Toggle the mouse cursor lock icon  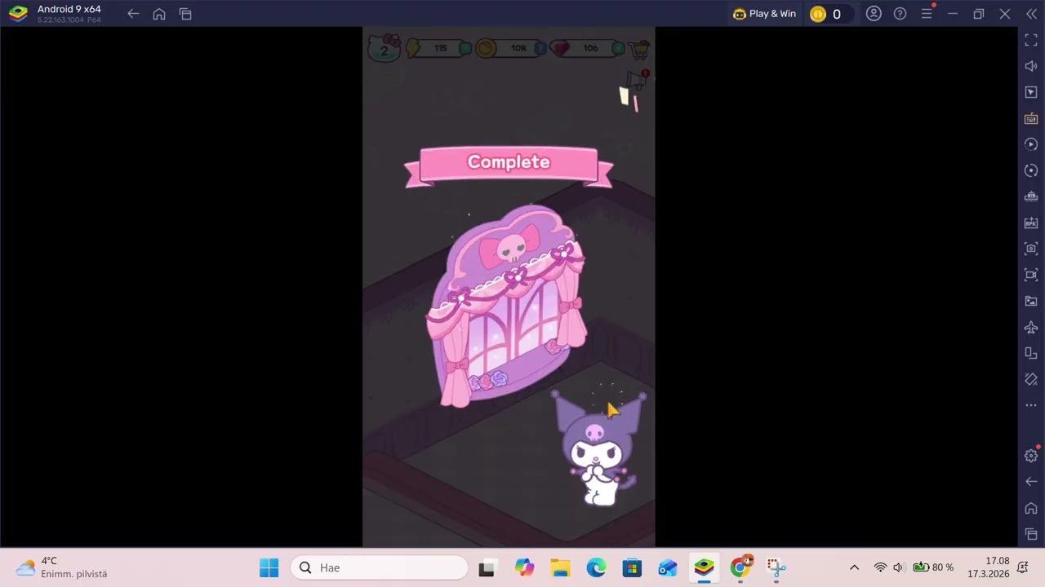1031,92
